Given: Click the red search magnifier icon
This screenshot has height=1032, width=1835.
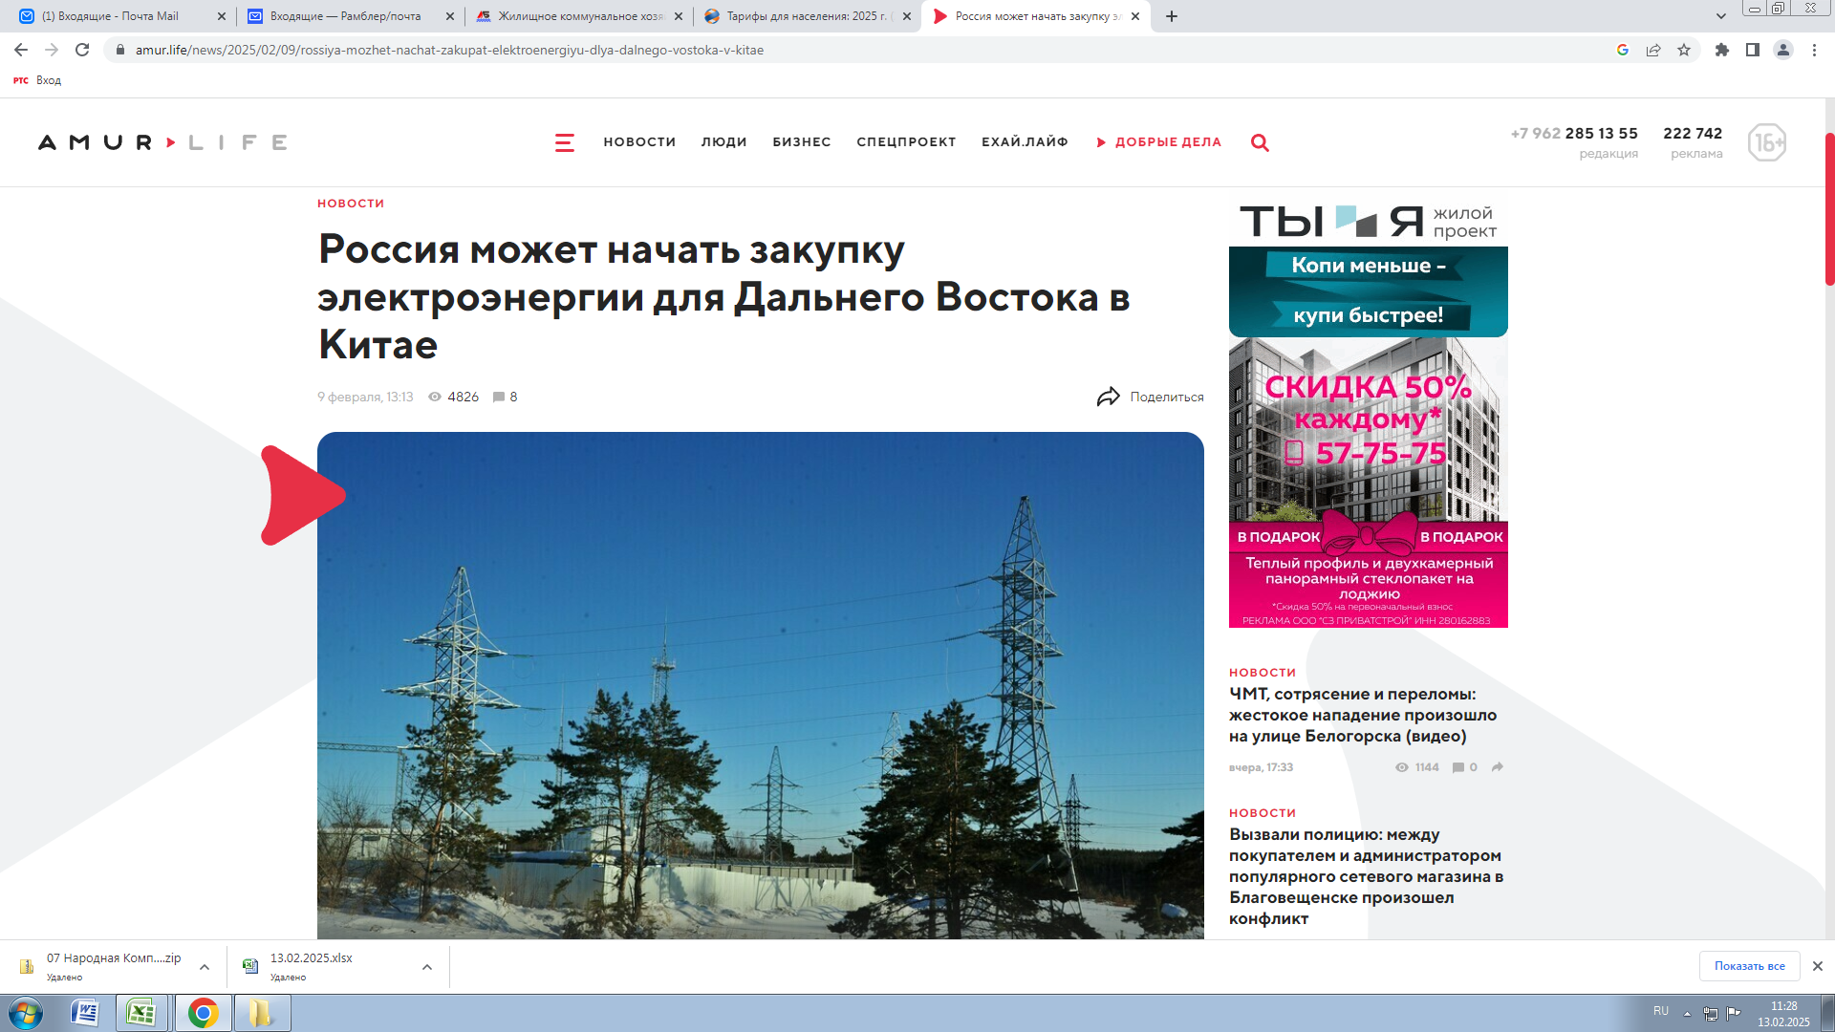Looking at the screenshot, I should [x=1260, y=142].
